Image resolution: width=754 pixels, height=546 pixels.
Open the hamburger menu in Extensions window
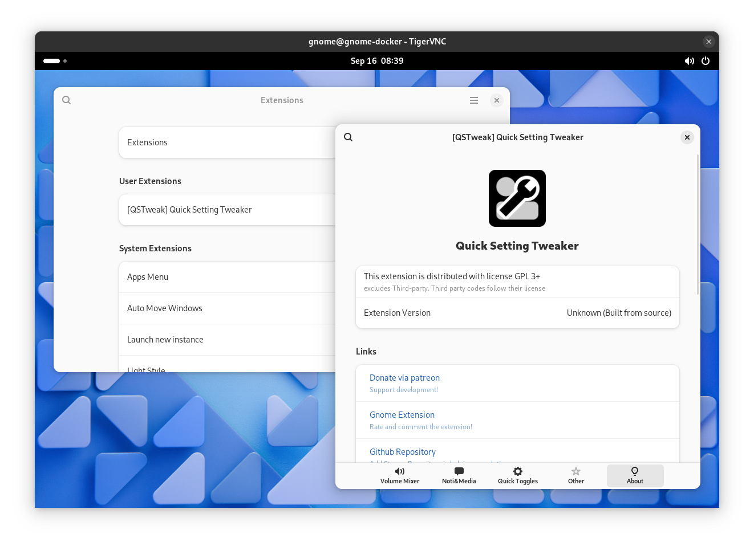pyautogui.click(x=474, y=100)
